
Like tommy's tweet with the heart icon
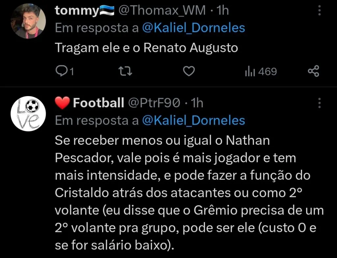[x=189, y=71]
